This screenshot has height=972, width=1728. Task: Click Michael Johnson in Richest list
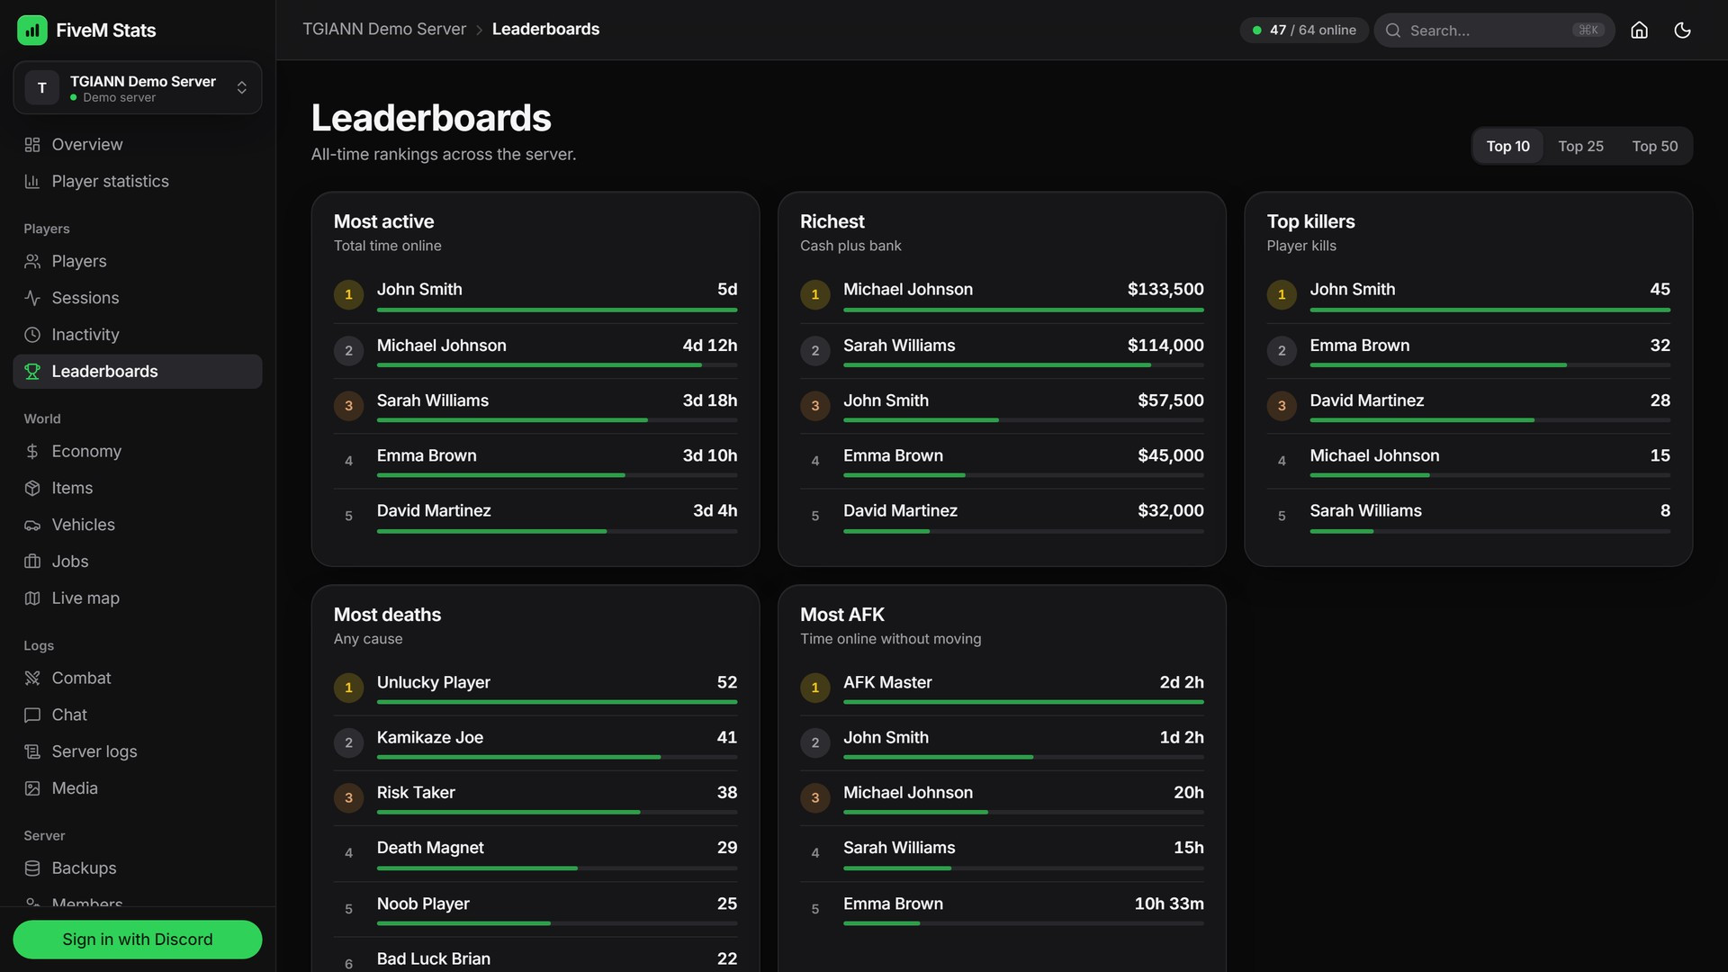tap(907, 289)
